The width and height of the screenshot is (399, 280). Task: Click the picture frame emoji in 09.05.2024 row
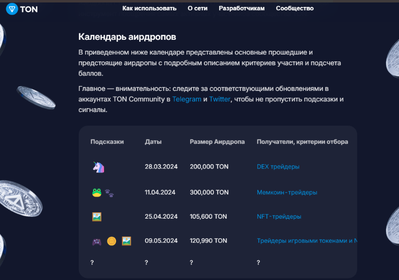click(x=126, y=241)
